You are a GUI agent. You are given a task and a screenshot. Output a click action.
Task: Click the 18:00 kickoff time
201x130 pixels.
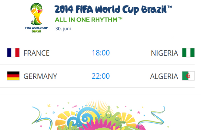(100, 53)
